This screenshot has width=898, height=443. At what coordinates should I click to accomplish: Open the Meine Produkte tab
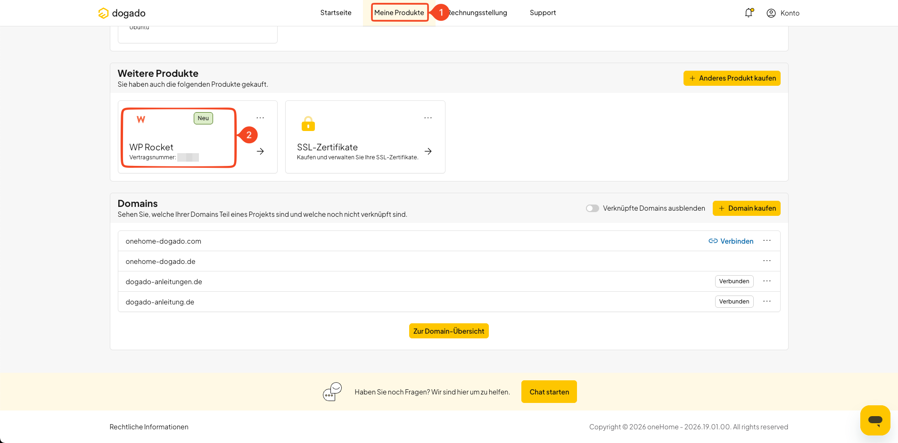pos(399,13)
